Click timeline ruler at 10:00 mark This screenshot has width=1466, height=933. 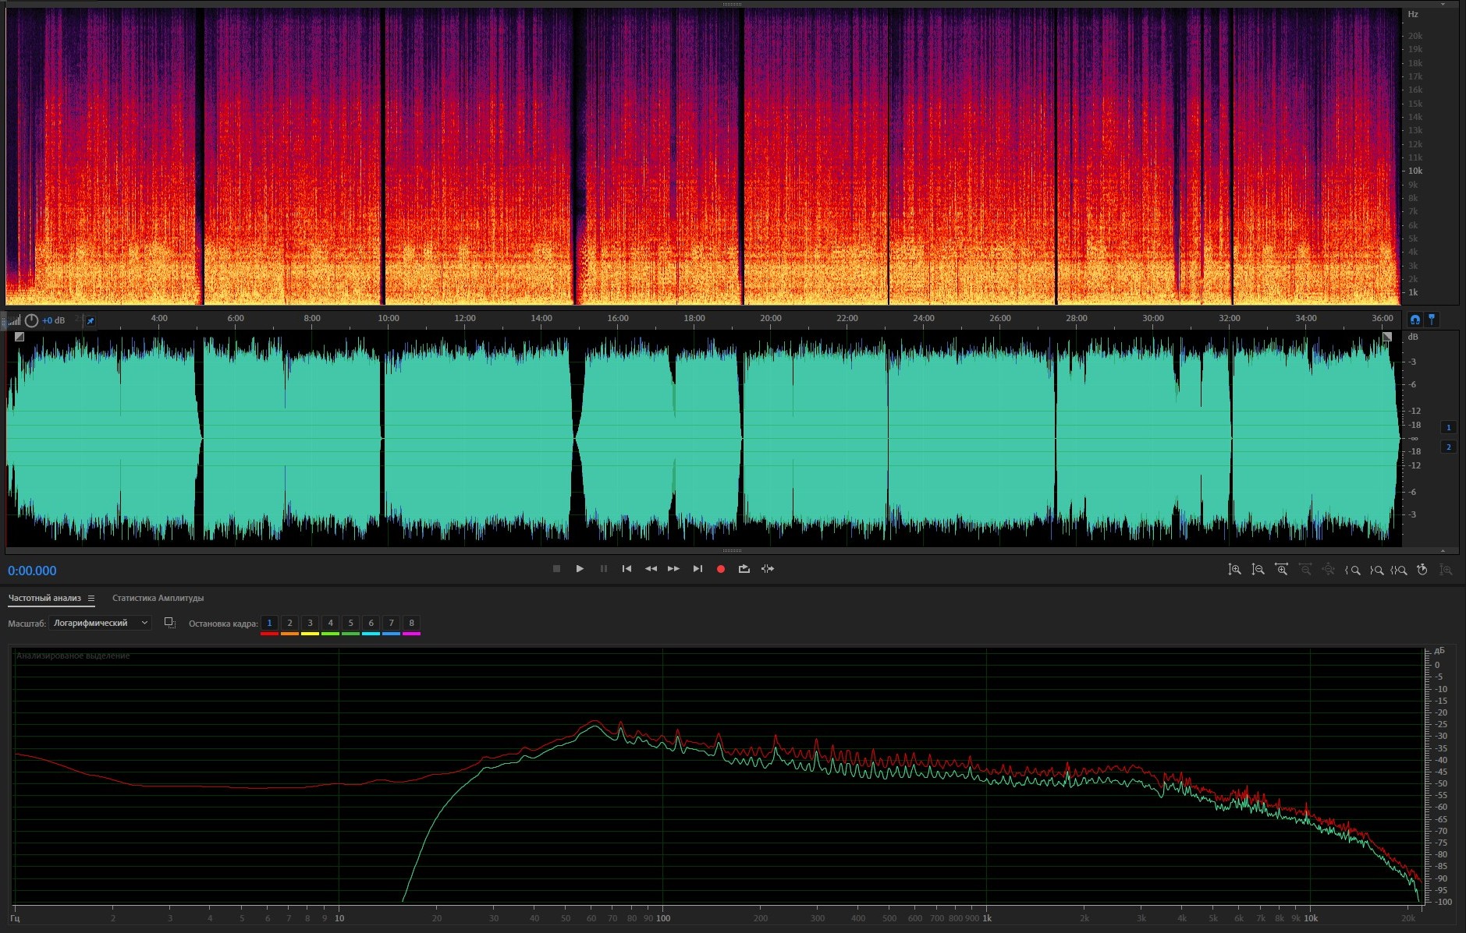pos(389,318)
